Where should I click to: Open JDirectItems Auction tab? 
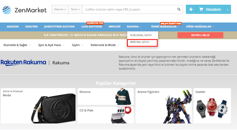(59, 26)
